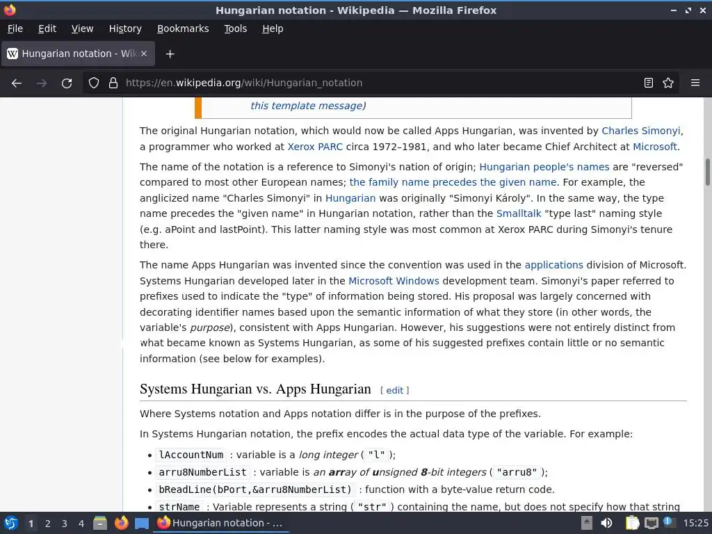Click the arru8NumberList code example
Screen dimensions: 712x534
202,472
